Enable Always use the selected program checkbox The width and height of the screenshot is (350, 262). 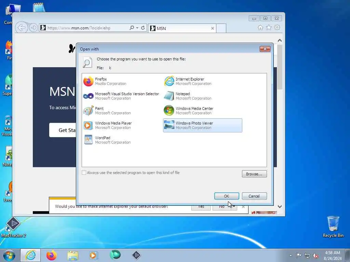point(84,173)
